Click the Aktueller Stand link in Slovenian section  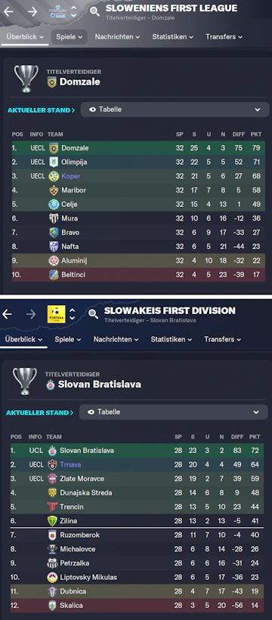click(41, 110)
